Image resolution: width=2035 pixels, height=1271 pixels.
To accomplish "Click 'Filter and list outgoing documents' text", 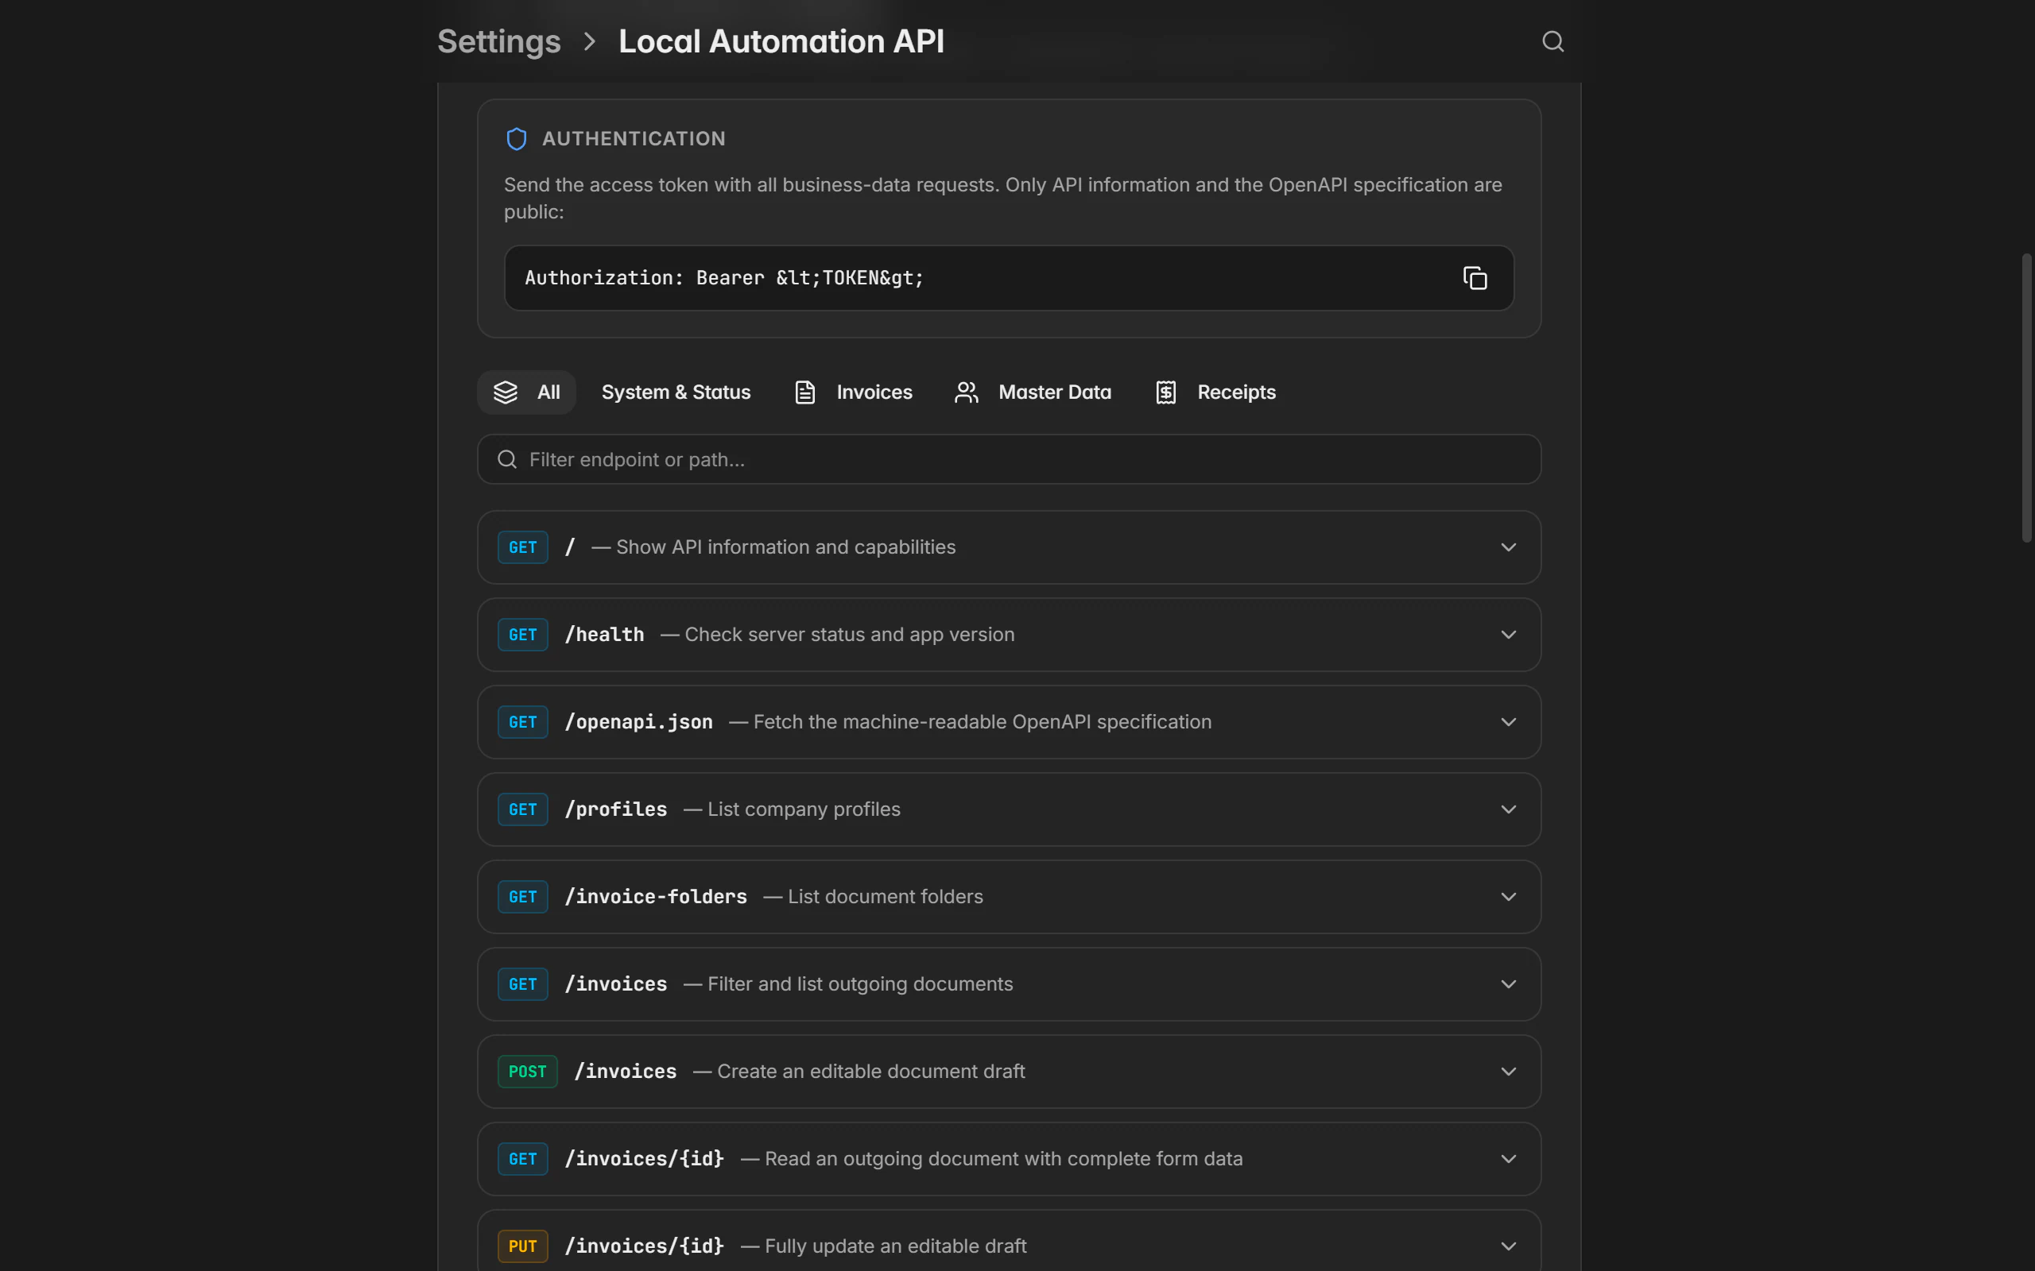I will [x=860, y=984].
